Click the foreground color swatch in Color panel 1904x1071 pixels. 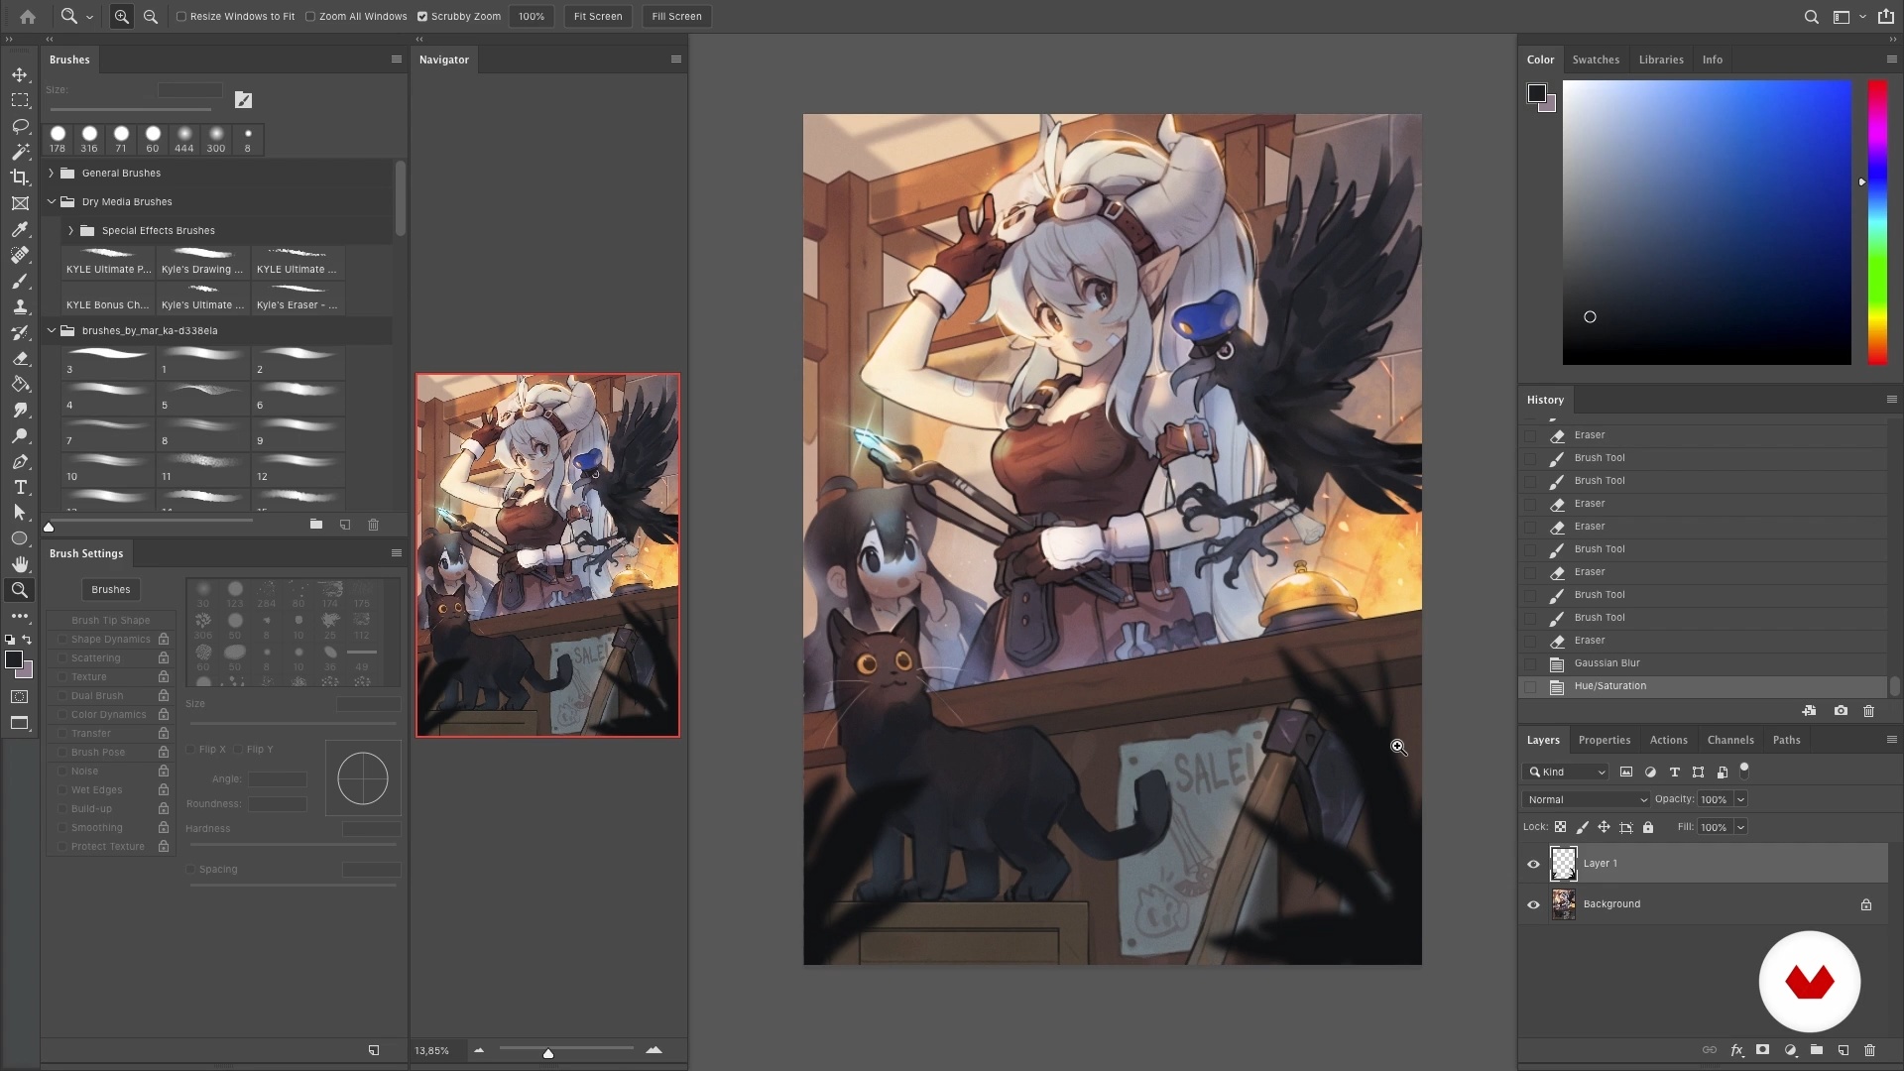tap(1536, 93)
